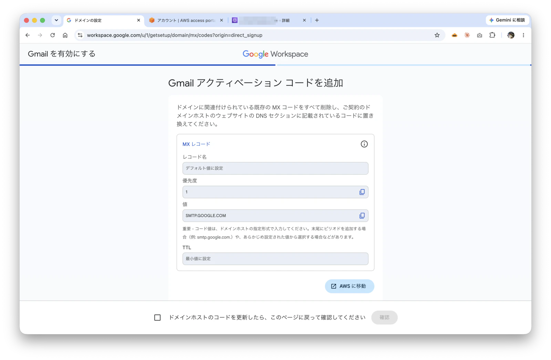Image resolution: width=551 pixels, height=360 pixels.
Task: Show MX record info icon
Action: [x=364, y=144]
